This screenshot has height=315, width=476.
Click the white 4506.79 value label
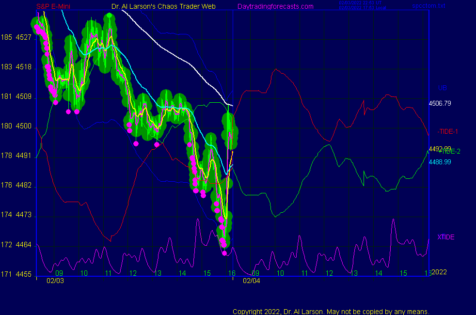pos(440,104)
